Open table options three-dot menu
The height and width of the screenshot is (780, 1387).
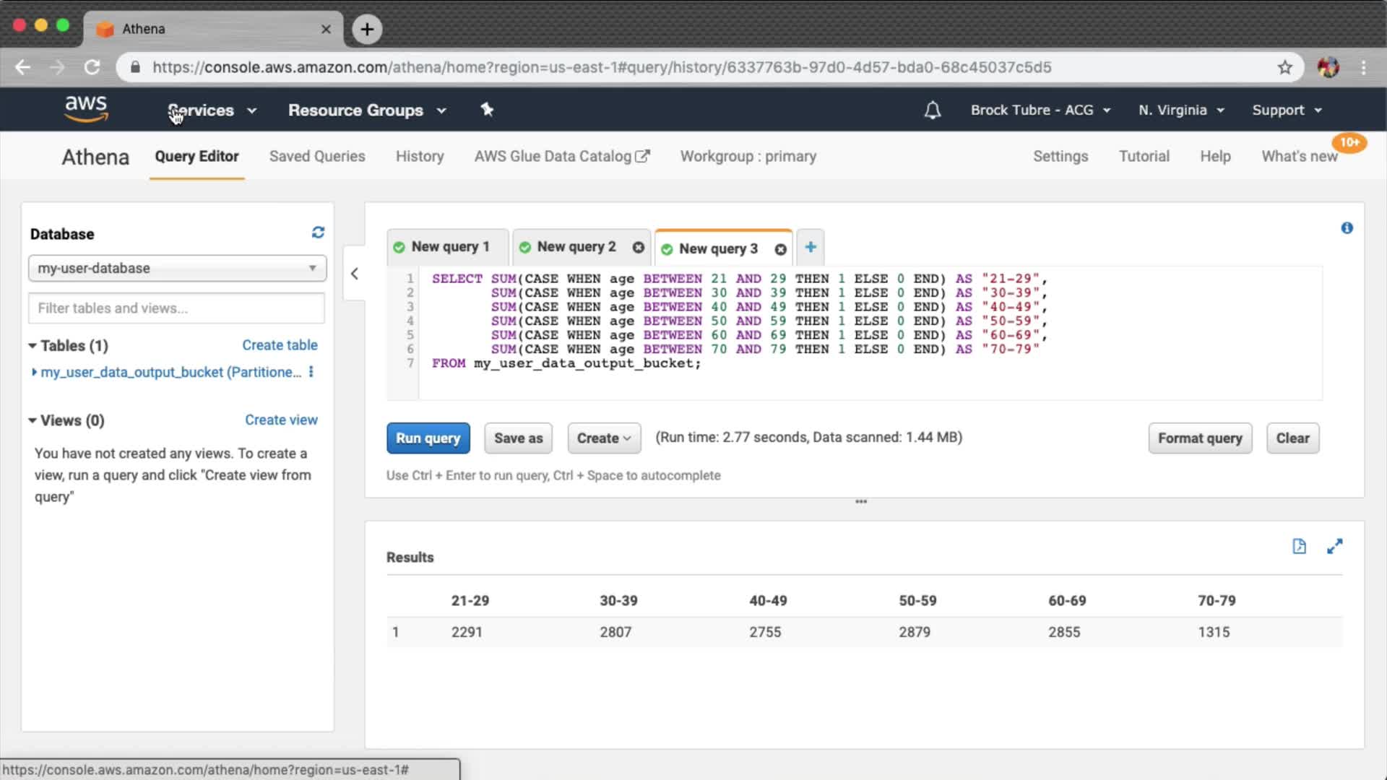(311, 372)
